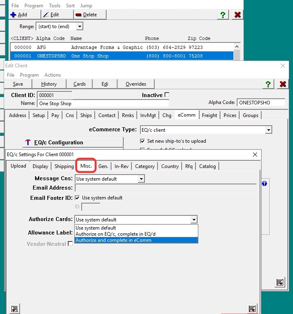Click the Client ID input field

tap(55, 95)
